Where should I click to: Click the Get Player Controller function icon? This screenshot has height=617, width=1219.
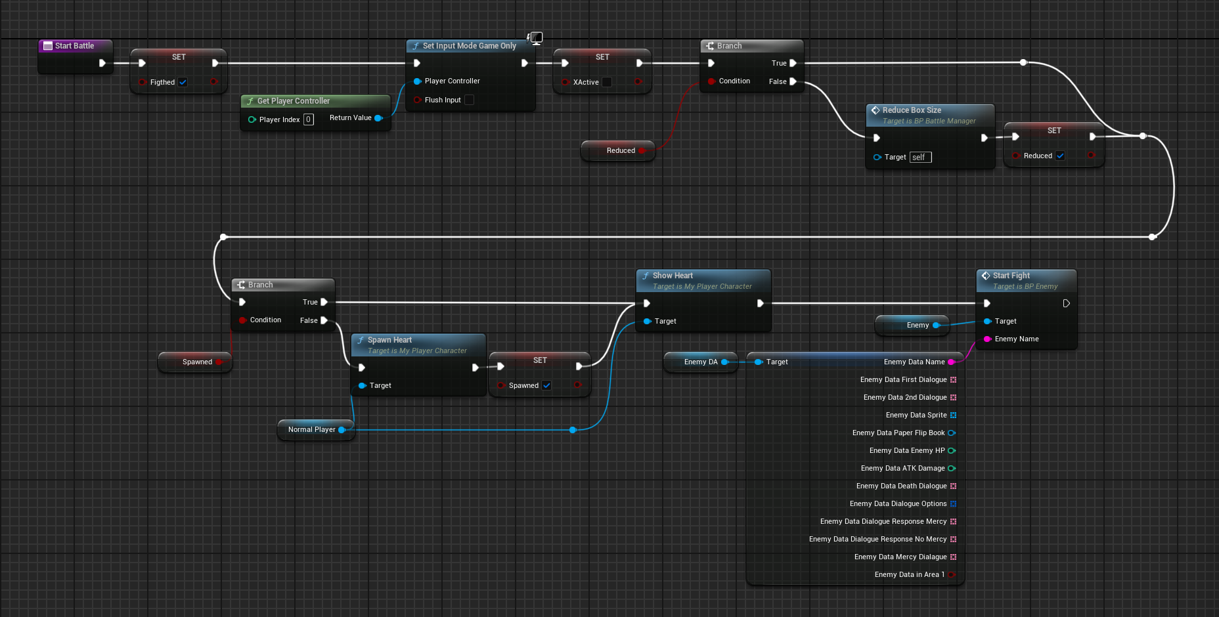coord(250,101)
